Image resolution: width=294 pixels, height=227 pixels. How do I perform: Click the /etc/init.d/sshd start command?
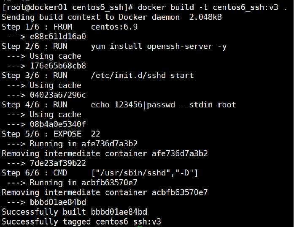(142, 76)
